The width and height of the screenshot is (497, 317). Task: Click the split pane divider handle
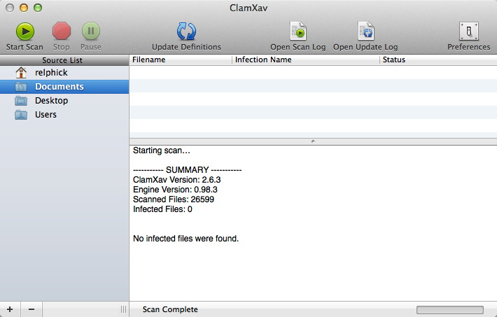[x=313, y=141]
